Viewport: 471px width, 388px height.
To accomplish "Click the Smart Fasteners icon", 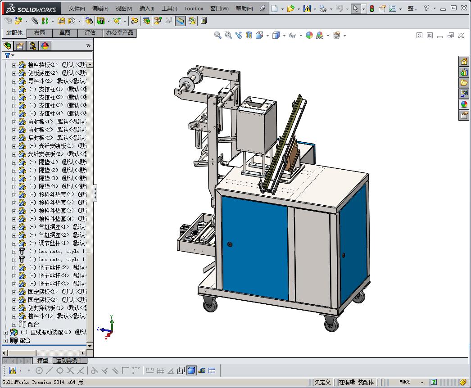I will point(61,21).
